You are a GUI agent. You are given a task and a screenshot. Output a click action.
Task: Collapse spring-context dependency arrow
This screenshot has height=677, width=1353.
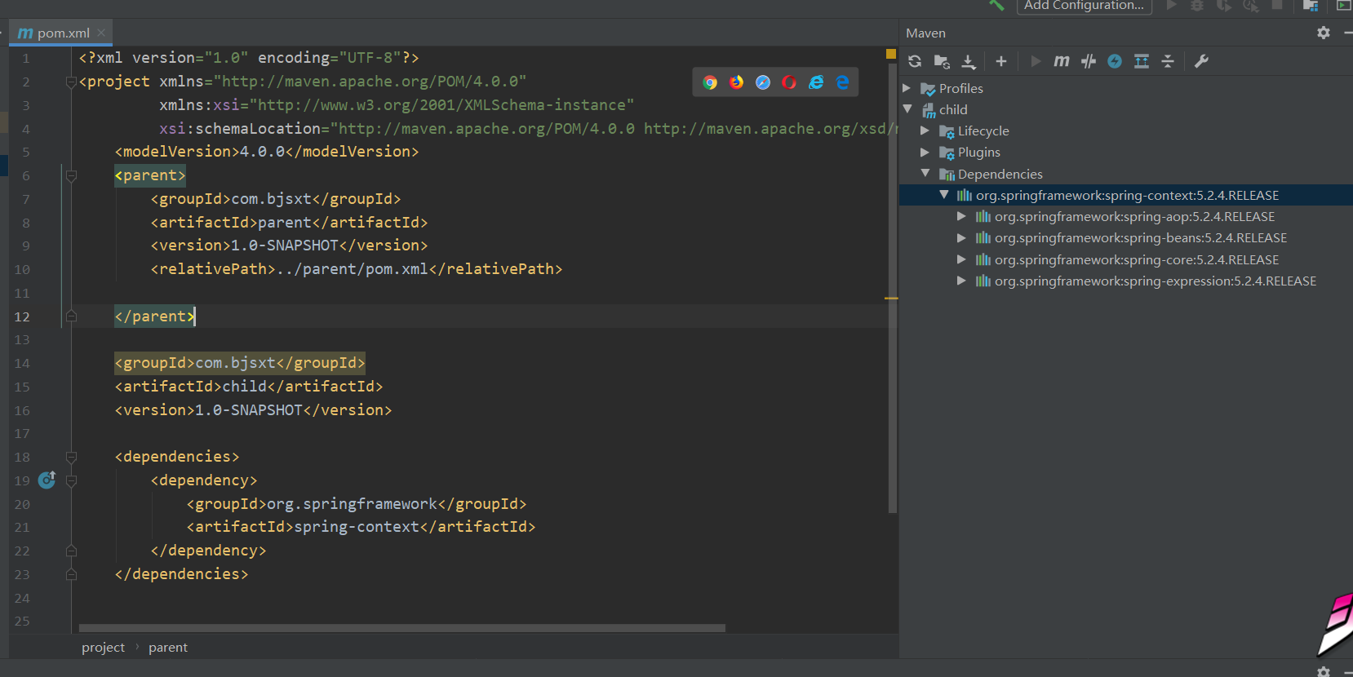tap(944, 195)
